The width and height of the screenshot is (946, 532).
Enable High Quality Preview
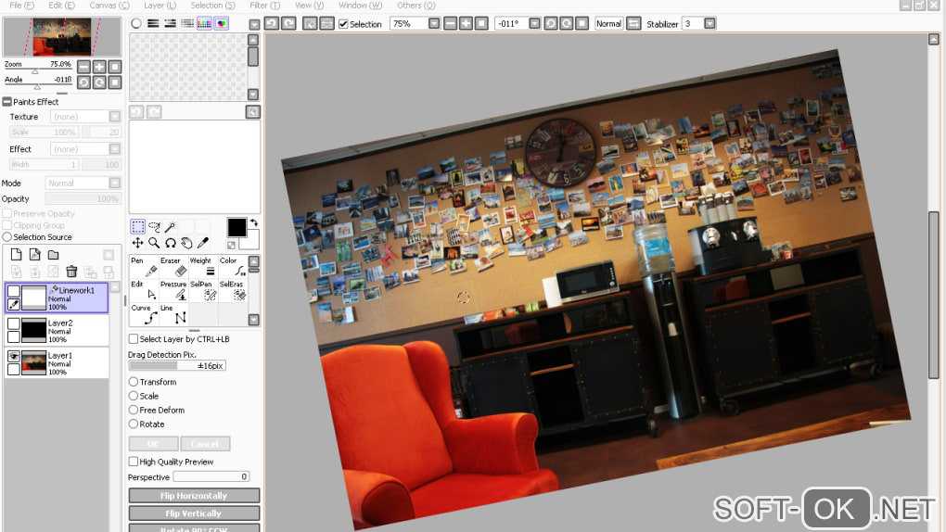click(134, 462)
